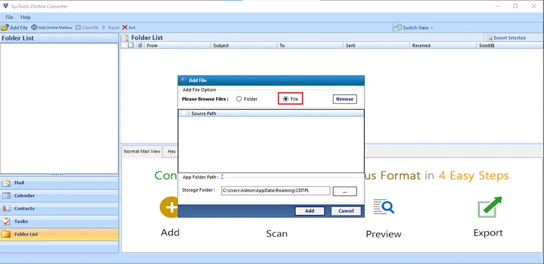Click the Close File toolbar button
This screenshot has width=544, height=264.
tap(87, 27)
